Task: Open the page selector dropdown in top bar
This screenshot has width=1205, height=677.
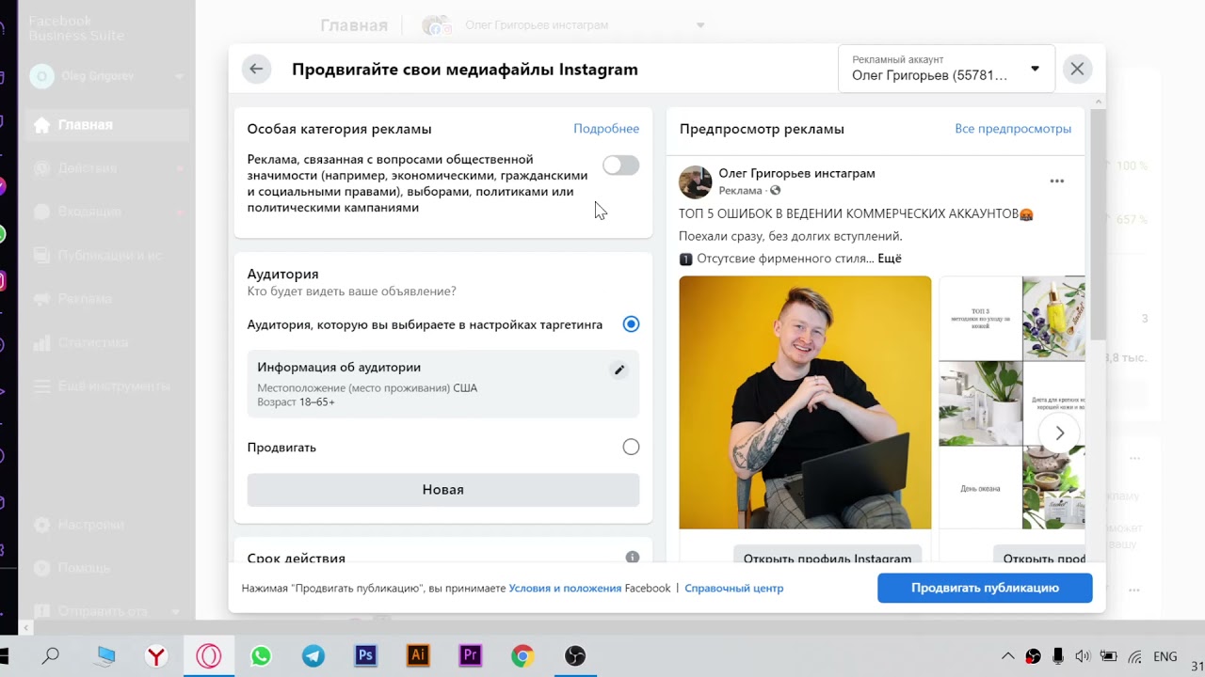Action: click(x=700, y=25)
